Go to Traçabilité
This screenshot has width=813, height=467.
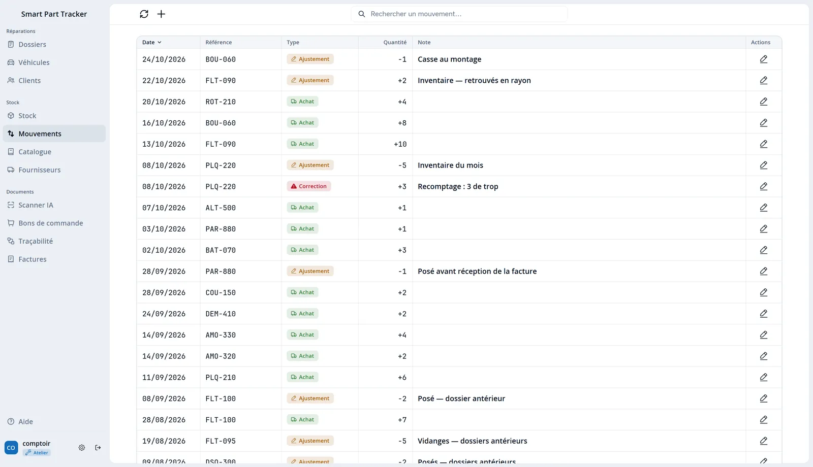pos(54,241)
